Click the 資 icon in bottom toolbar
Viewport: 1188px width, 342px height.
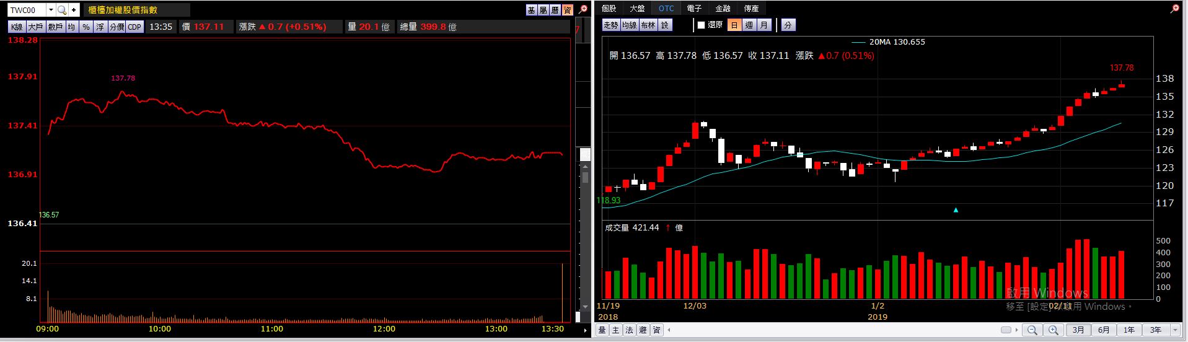click(x=656, y=330)
